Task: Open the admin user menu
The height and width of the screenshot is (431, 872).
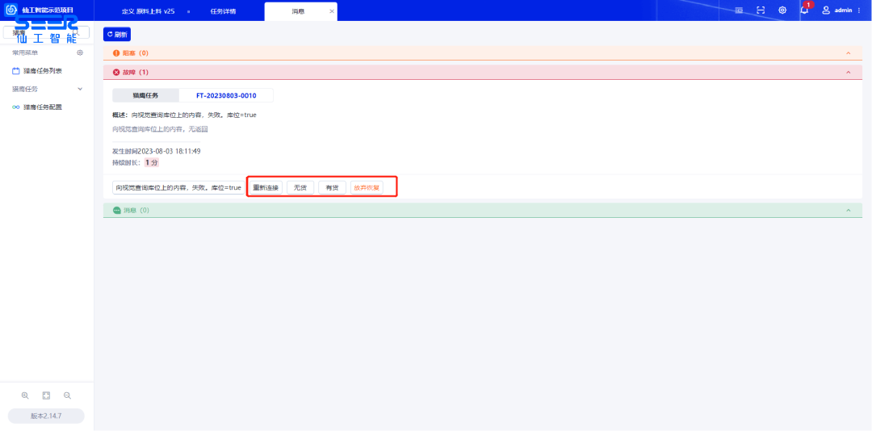Action: 842,10
